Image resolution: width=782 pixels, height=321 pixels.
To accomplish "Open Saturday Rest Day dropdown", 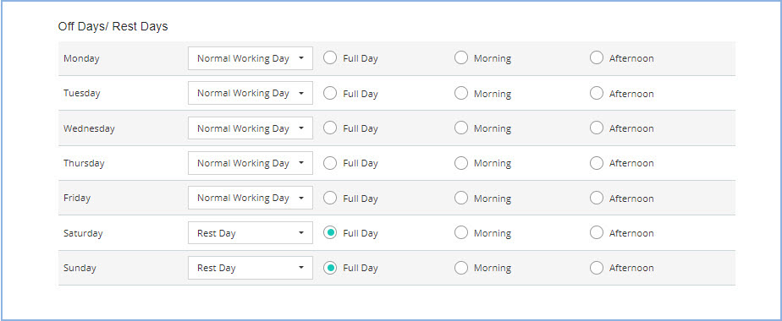I will [x=251, y=233].
